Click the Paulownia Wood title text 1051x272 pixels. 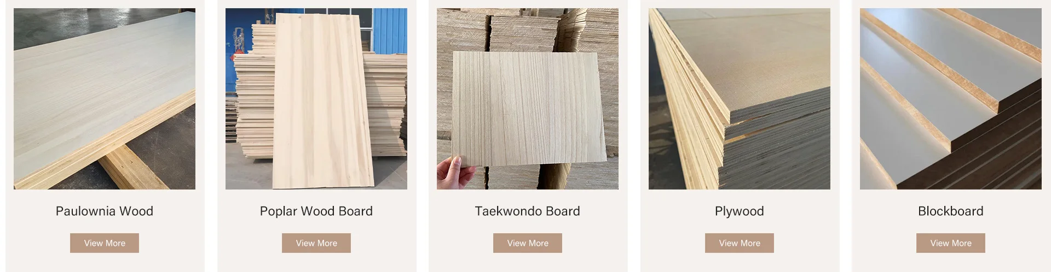click(x=105, y=211)
